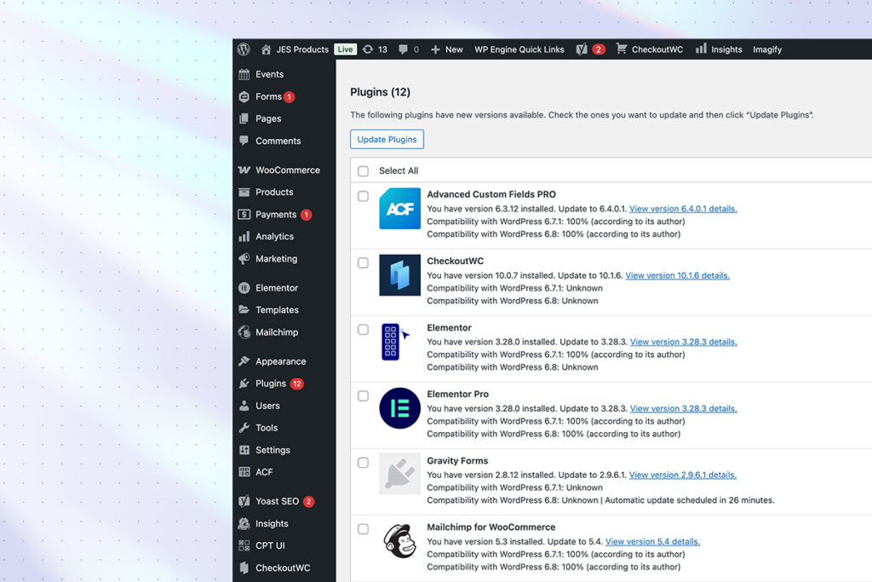Click the Mailchimp for WooCommerce monkey icon
This screenshot has width=872, height=582.
coord(399,541)
